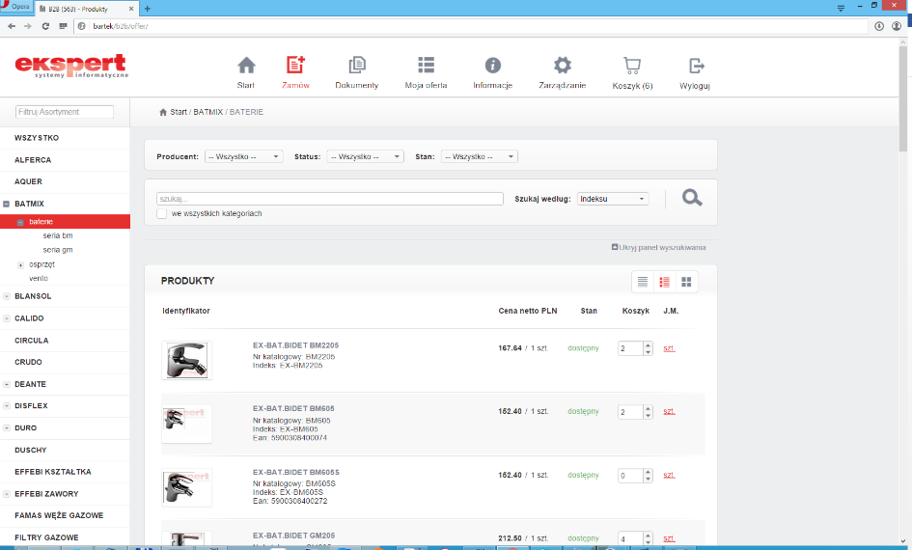
Task: Expand the osprzęt subcategory
Action: [x=20, y=265]
